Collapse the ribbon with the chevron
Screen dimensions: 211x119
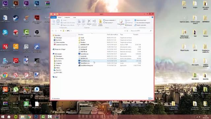point(150,17)
